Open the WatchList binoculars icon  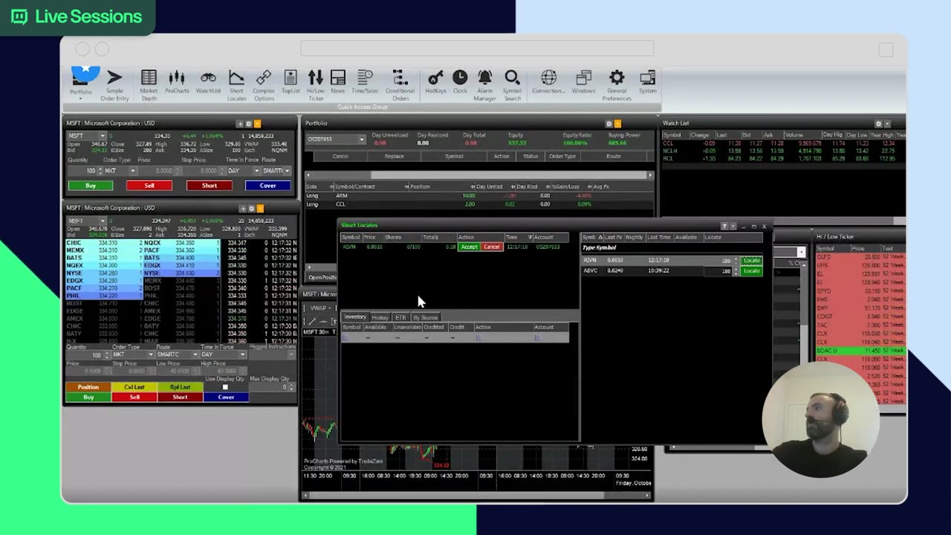pos(208,82)
